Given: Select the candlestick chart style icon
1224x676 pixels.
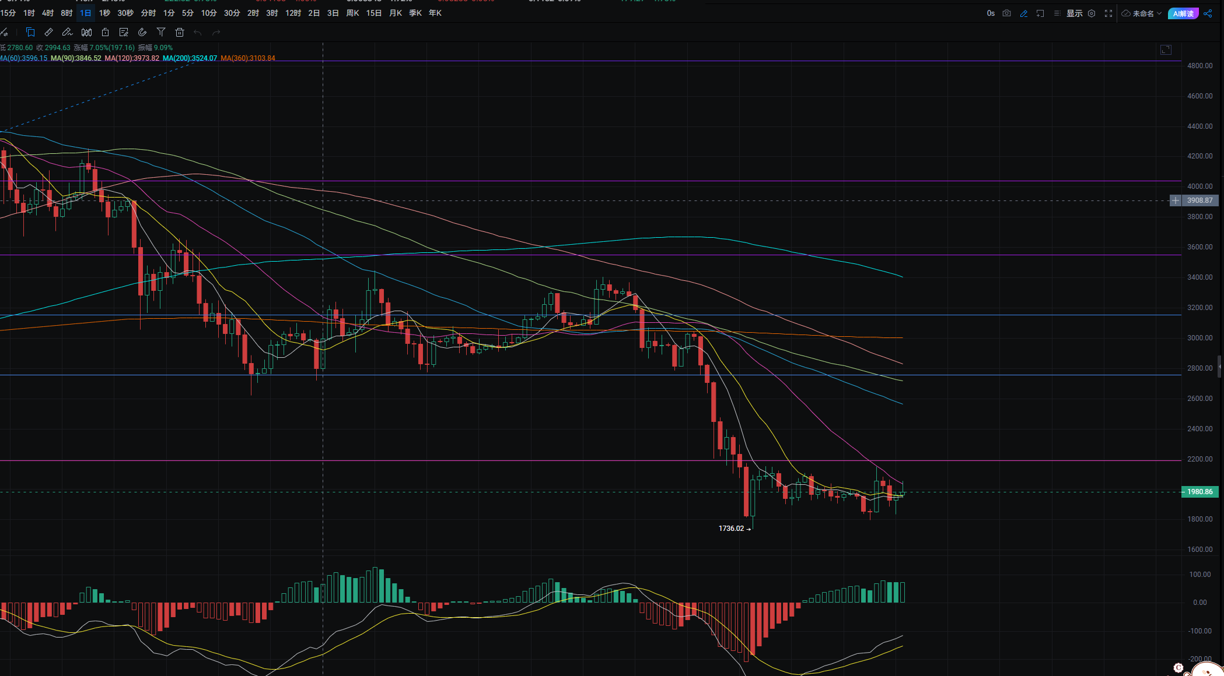Looking at the screenshot, I should (86, 33).
